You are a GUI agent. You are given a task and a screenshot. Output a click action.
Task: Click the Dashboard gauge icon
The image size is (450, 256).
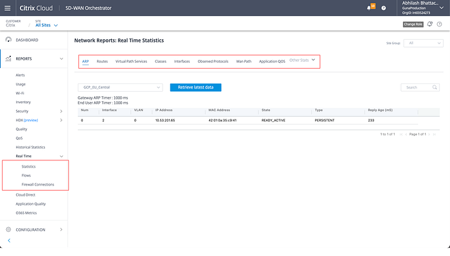tap(8, 40)
